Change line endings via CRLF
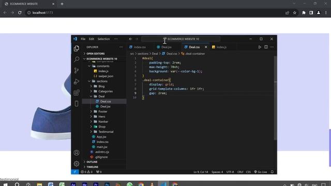Screen dimensions: 331x186 coord(240,172)
